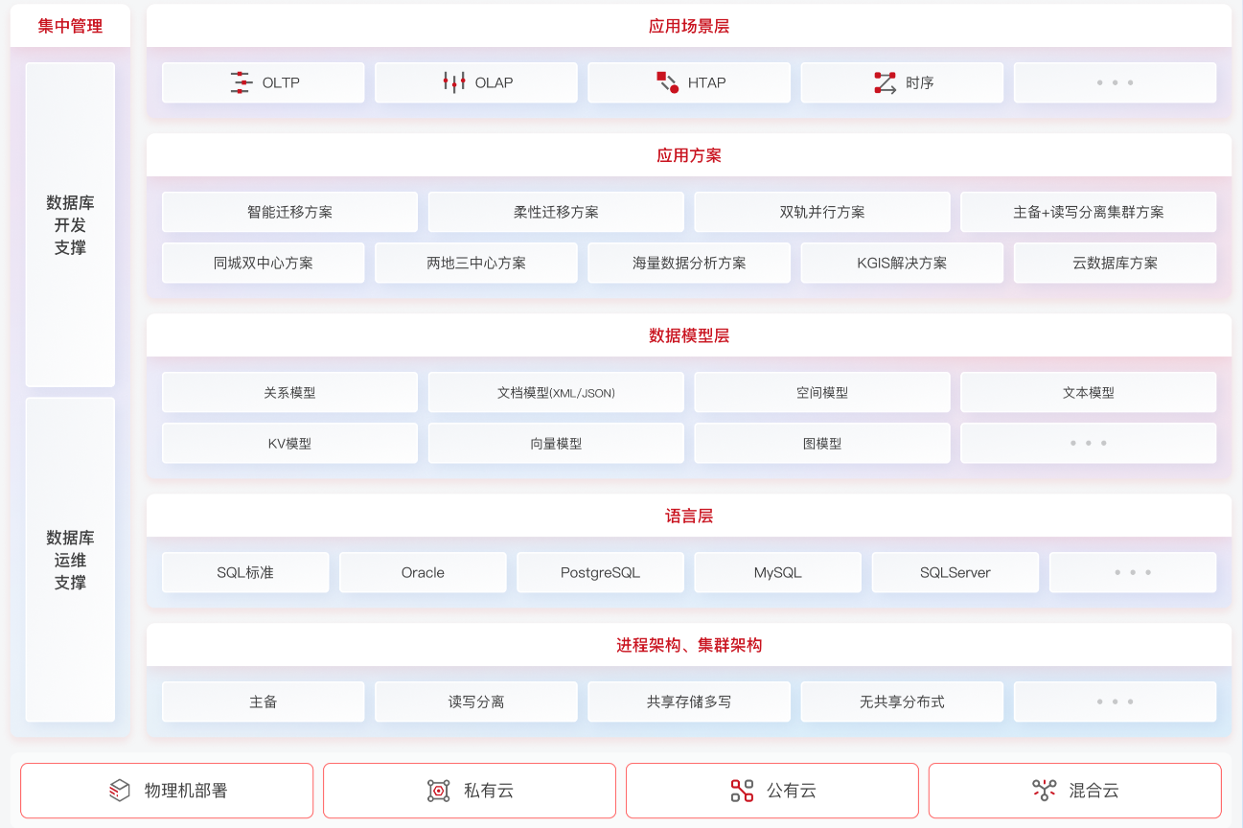The height and width of the screenshot is (828, 1243).
Task: Click the OLTP sliders icon
Action: (241, 82)
